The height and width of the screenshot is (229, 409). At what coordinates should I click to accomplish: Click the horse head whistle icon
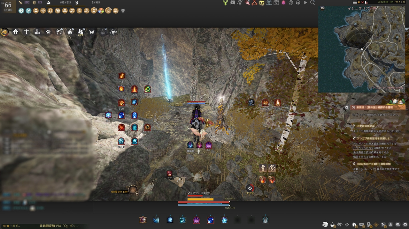[114, 32]
